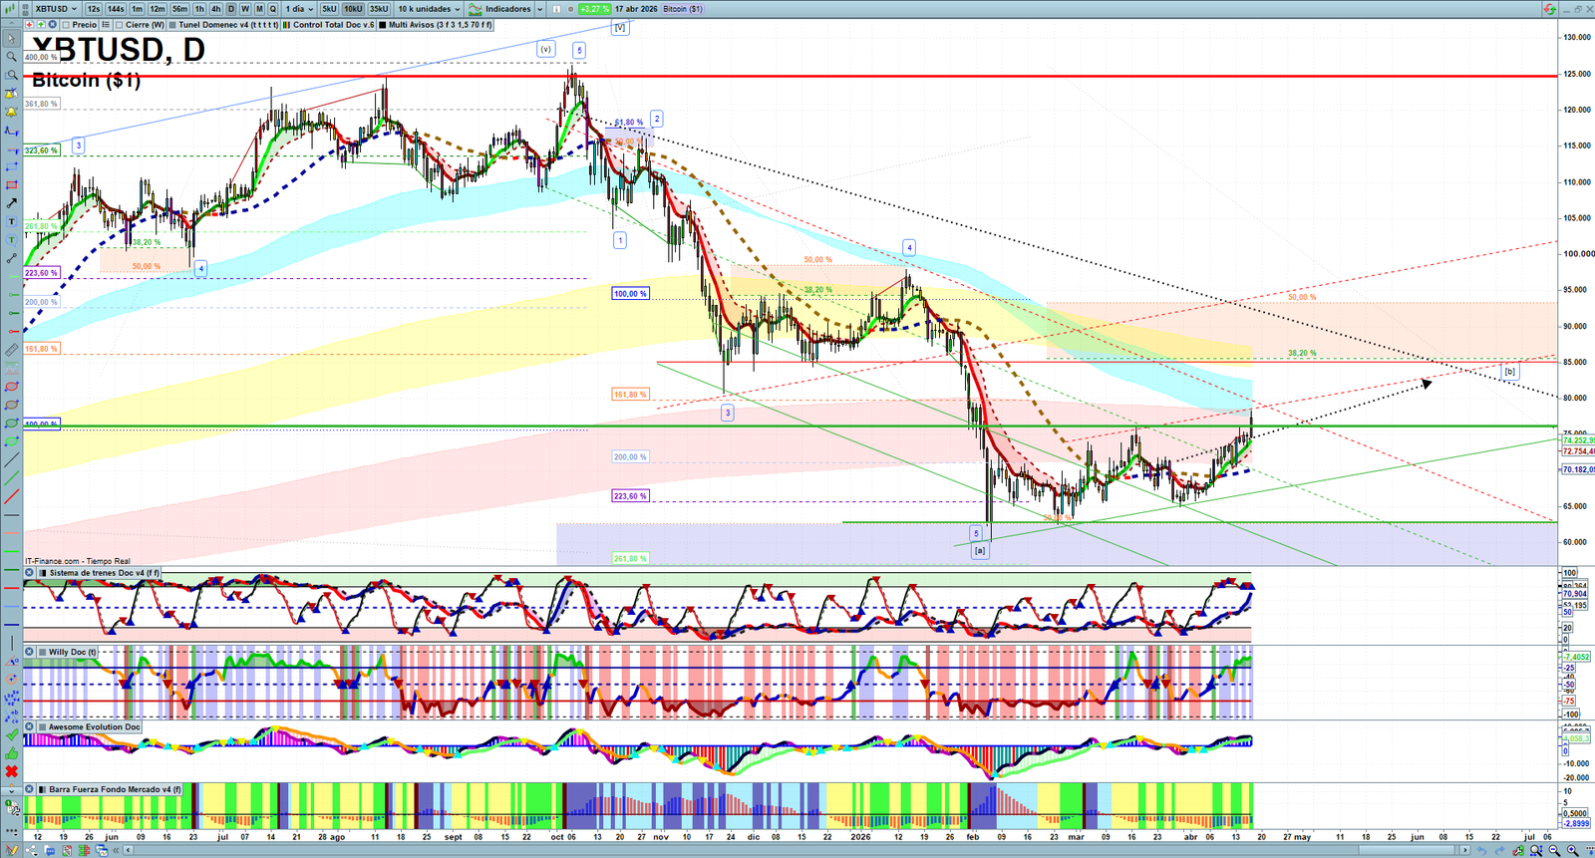Viewport: 1595px width, 858px height.
Task: Select the black T text tool
Action: point(12,221)
